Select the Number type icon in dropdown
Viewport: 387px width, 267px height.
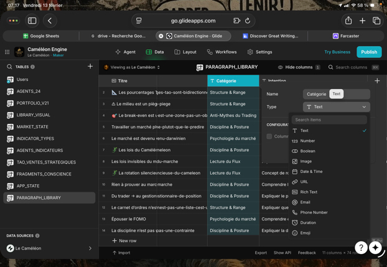pyautogui.click(x=295, y=141)
